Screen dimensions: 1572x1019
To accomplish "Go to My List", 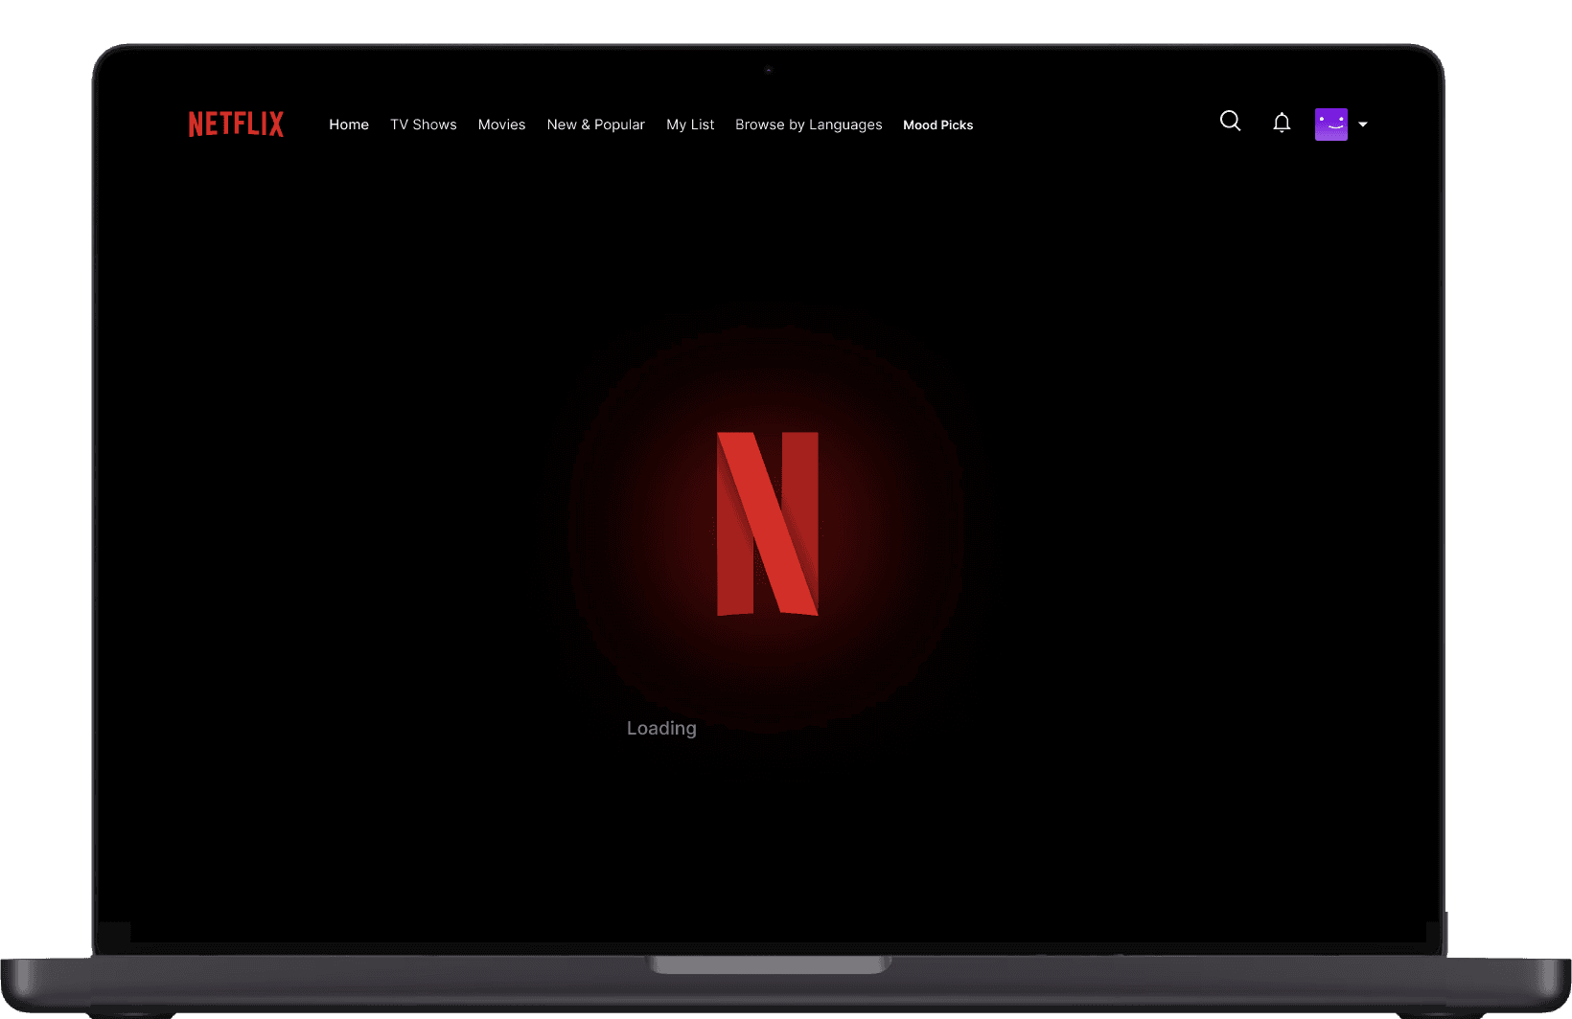I will pyautogui.click(x=690, y=125).
